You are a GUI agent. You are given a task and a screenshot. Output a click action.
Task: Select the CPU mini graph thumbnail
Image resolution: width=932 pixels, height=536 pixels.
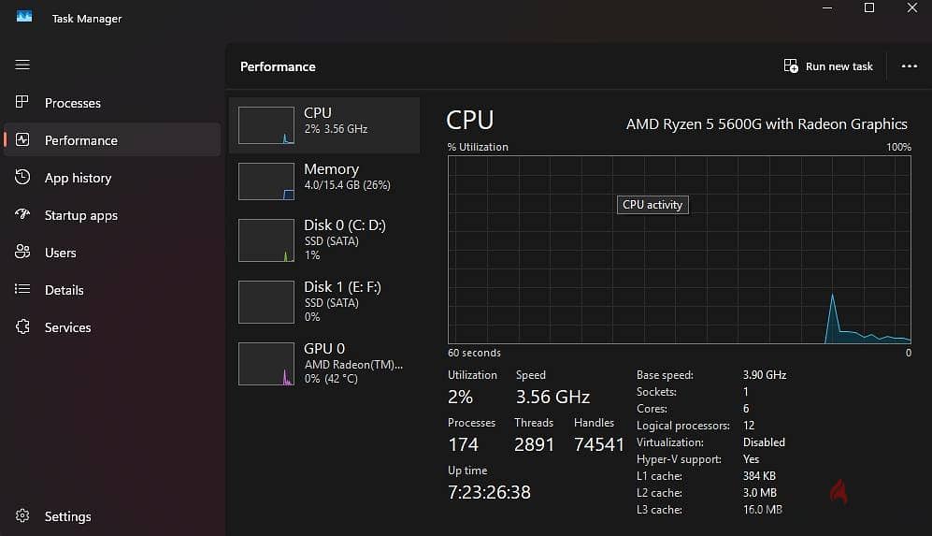click(x=266, y=125)
